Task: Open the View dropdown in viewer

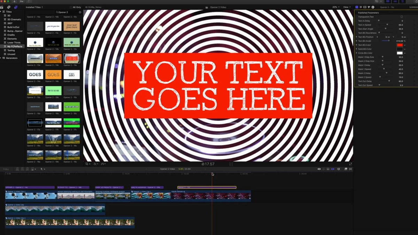Action: 347,7
